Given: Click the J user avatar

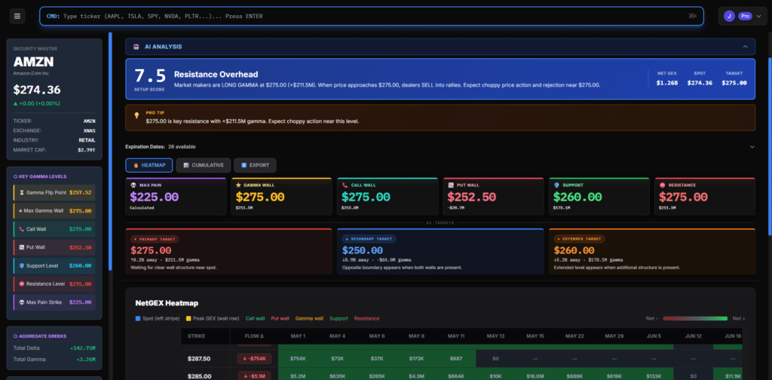Looking at the screenshot, I should click(x=729, y=17).
